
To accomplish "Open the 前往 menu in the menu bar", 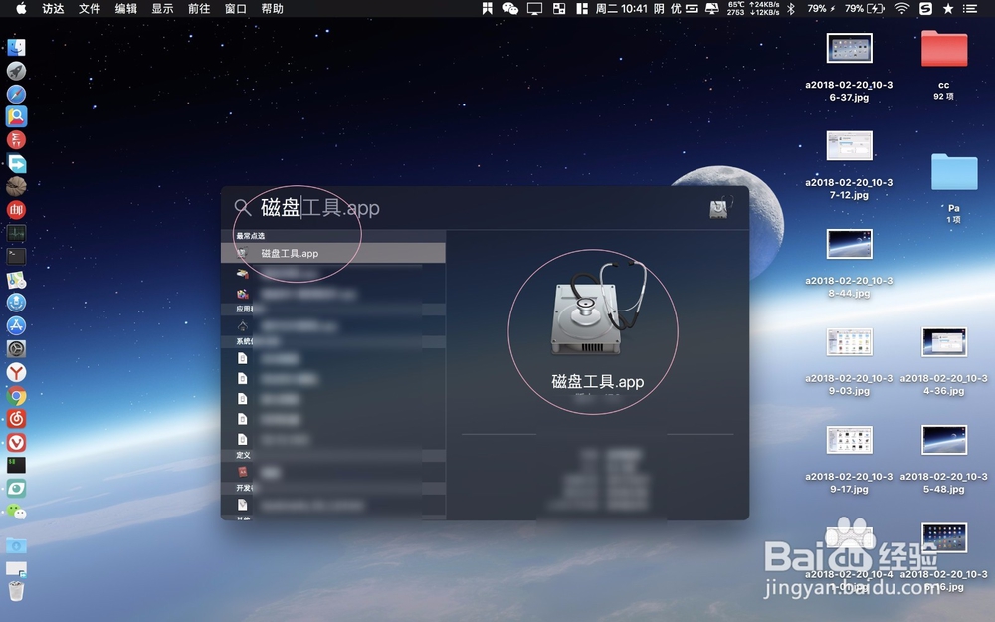I will click(x=200, y=10).
